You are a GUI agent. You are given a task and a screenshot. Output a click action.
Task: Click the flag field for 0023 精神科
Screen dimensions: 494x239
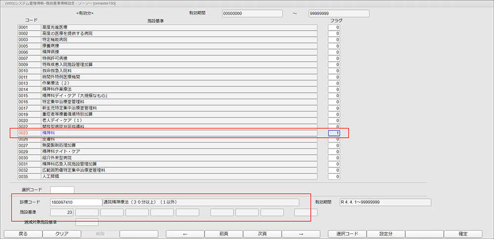[x=334, y=133]
